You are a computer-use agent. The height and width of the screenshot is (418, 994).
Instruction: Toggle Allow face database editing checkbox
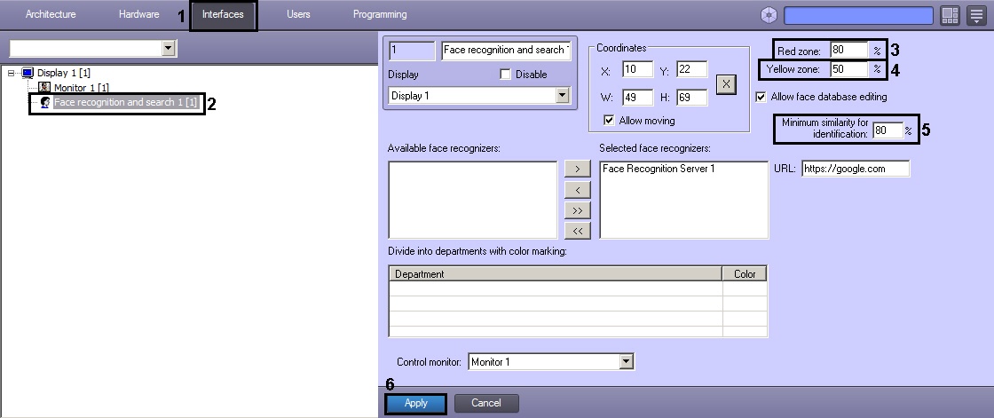tap(761, 97)
